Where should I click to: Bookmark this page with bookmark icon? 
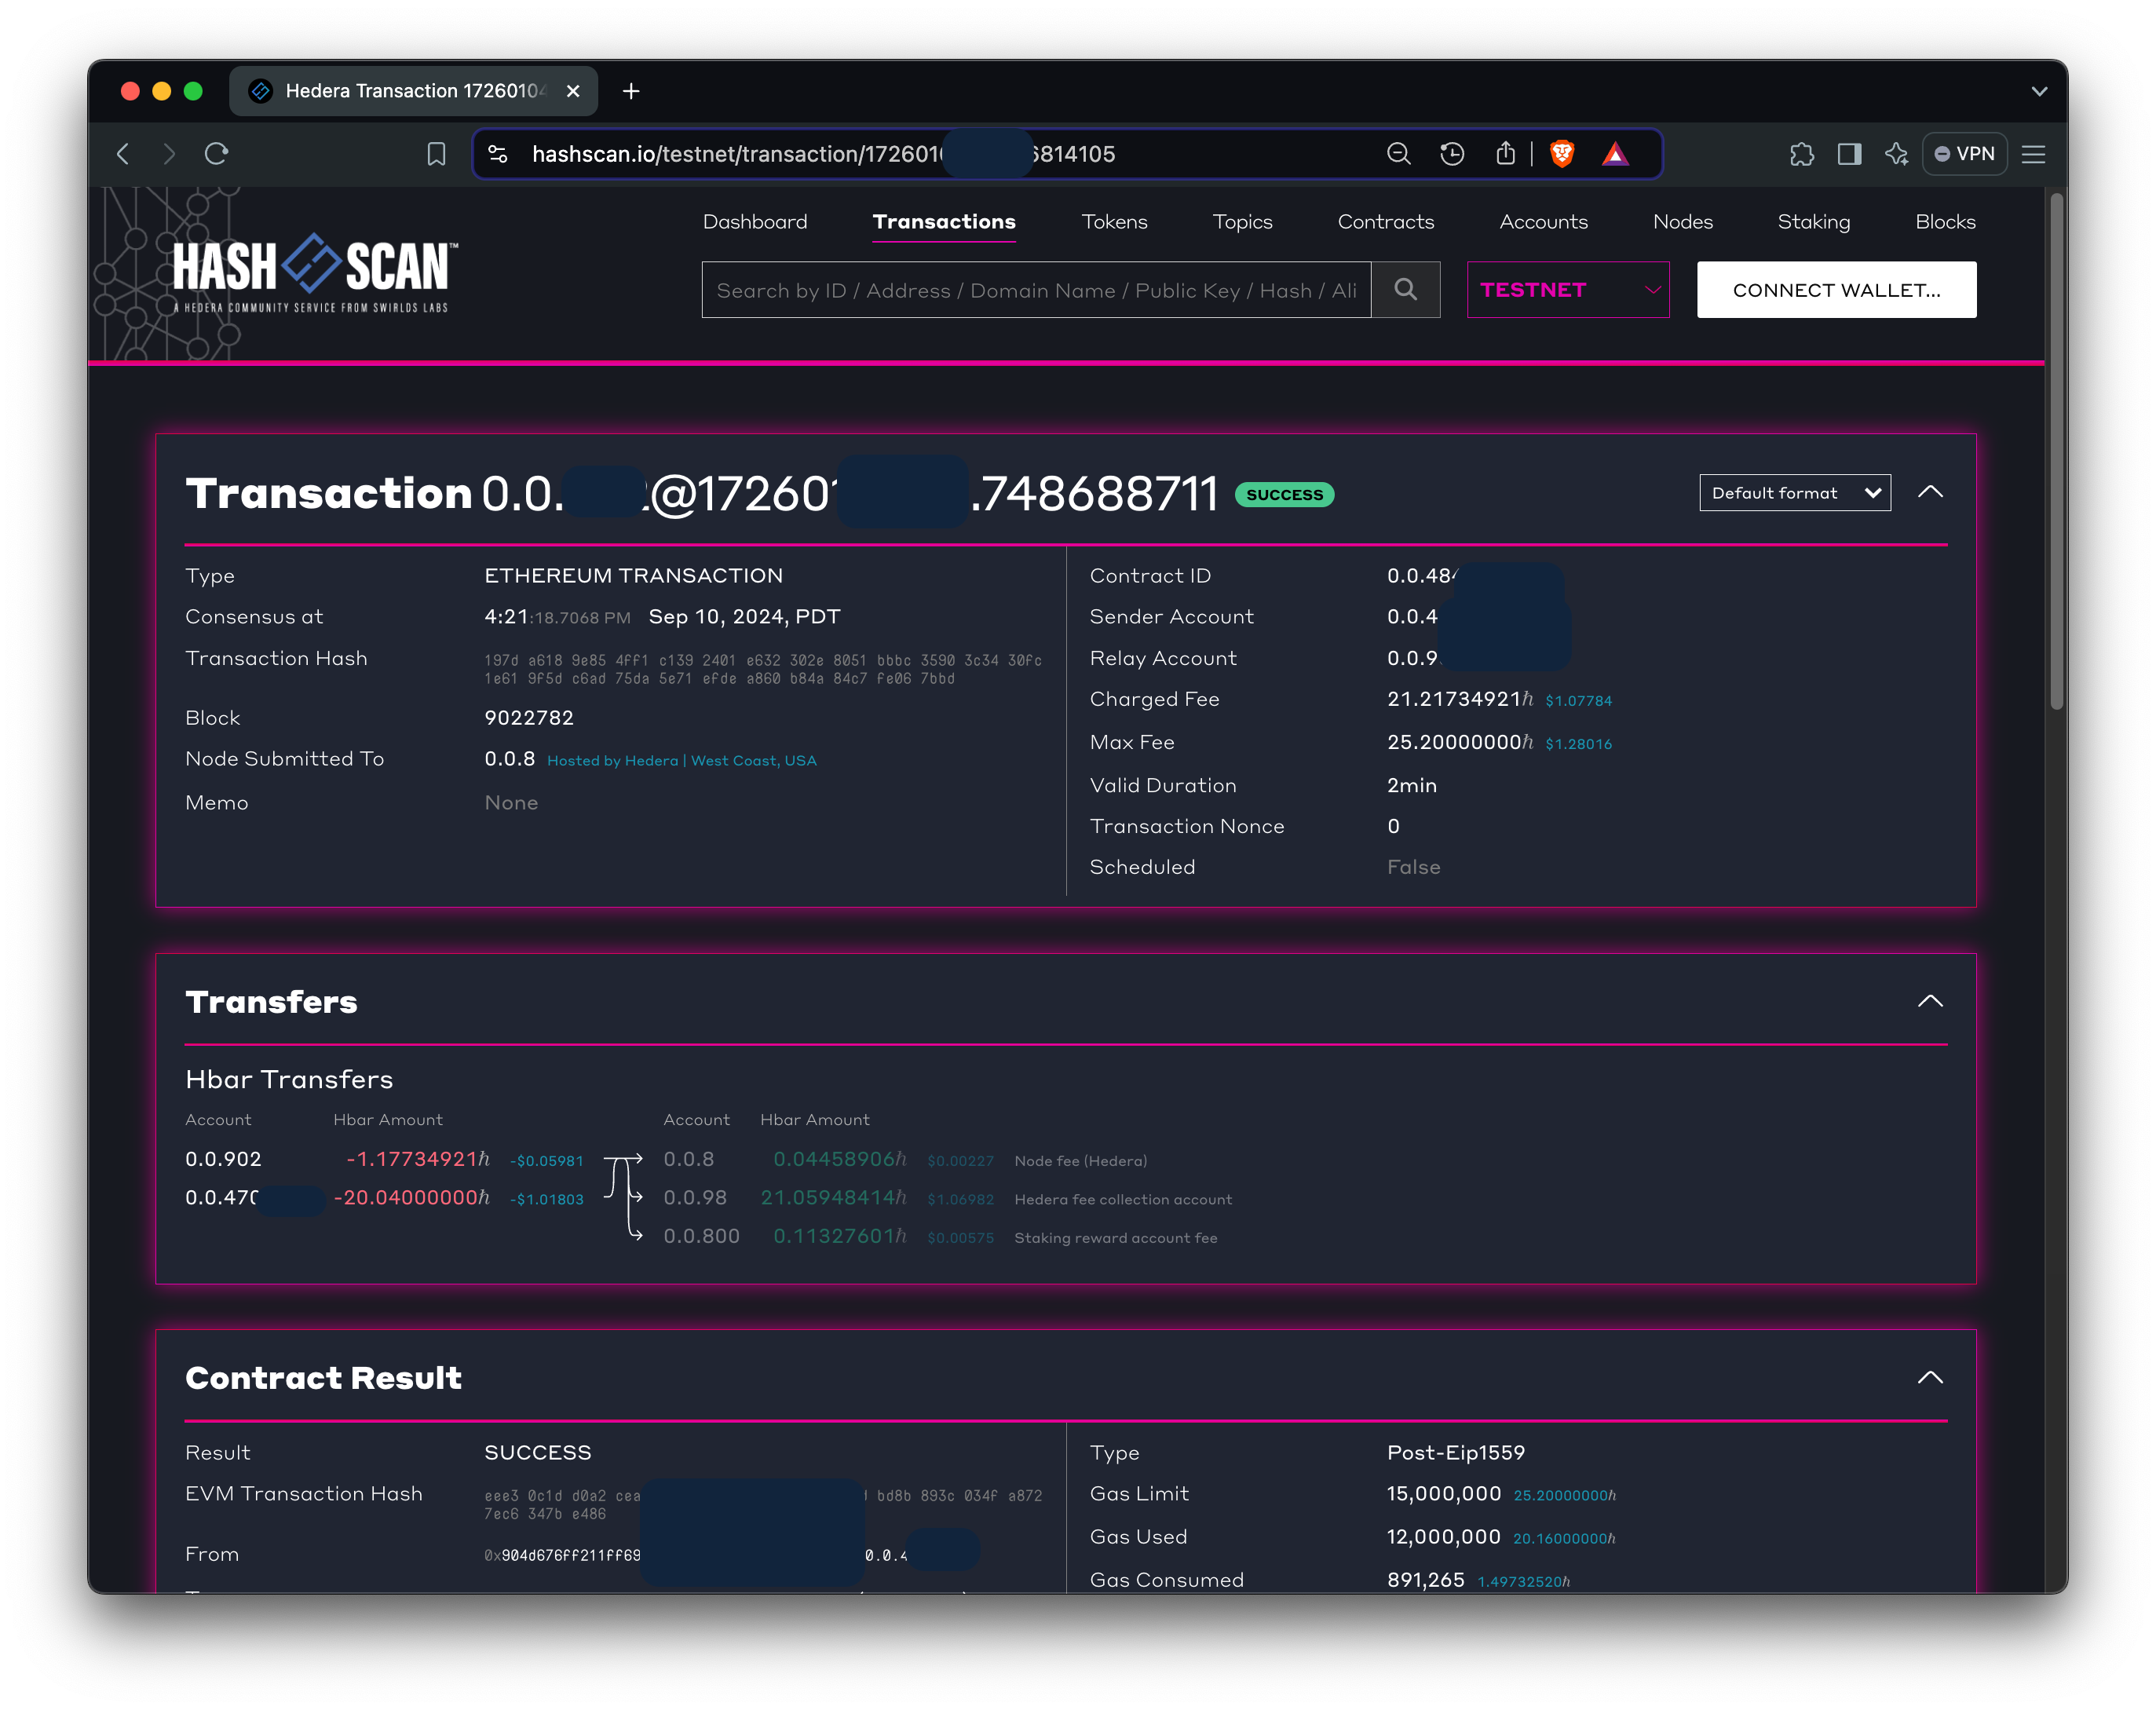tap(436, 154)
